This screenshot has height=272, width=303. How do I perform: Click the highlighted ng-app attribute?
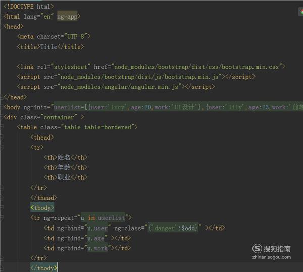(x=67, y=17)
